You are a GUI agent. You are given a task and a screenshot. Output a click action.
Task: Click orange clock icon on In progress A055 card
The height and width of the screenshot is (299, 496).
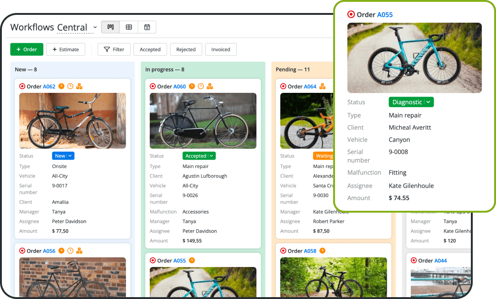coord(192,260)
